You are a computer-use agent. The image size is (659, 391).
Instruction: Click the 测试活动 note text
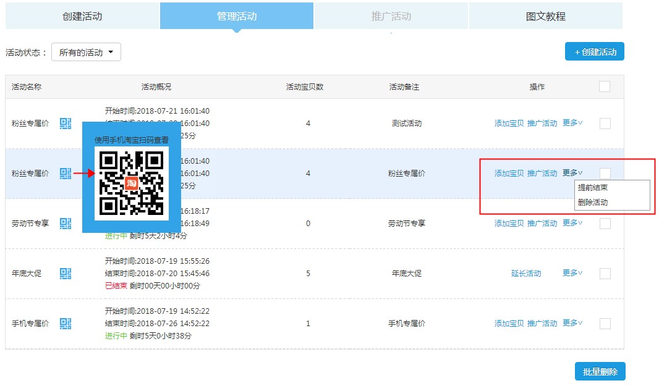(406, 123)
